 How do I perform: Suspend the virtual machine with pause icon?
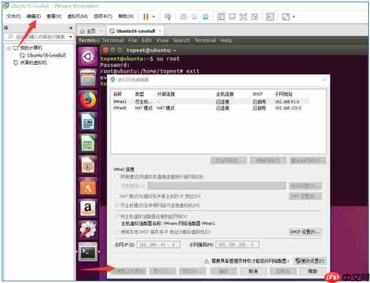[146, 16]
